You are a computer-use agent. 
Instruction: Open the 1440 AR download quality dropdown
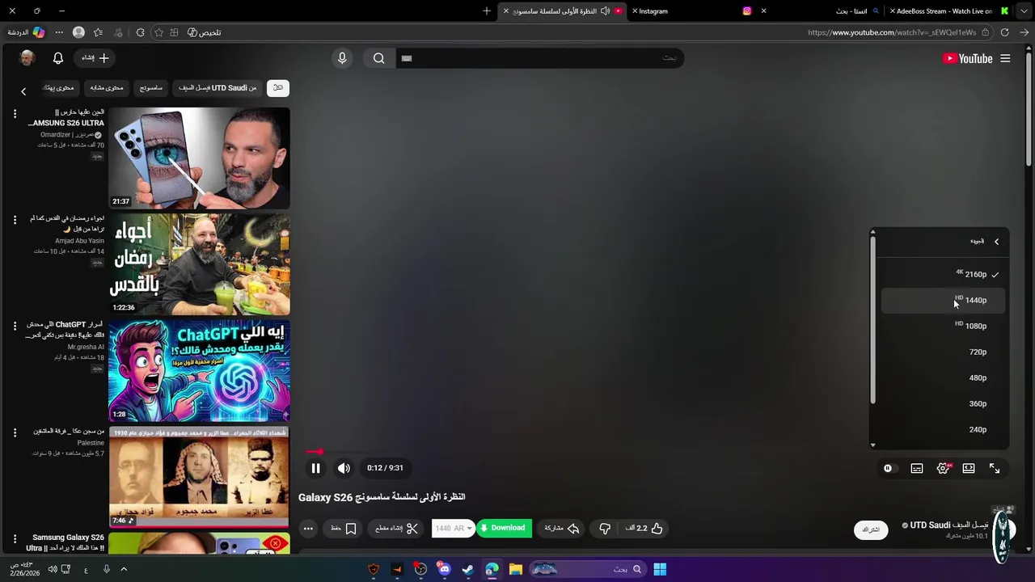click(x=453, y=529)
